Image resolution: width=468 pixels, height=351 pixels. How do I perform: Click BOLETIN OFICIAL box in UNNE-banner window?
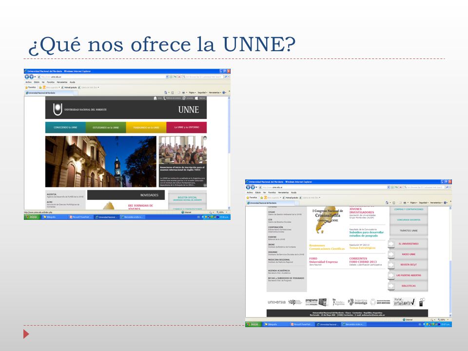click(187, 198)
